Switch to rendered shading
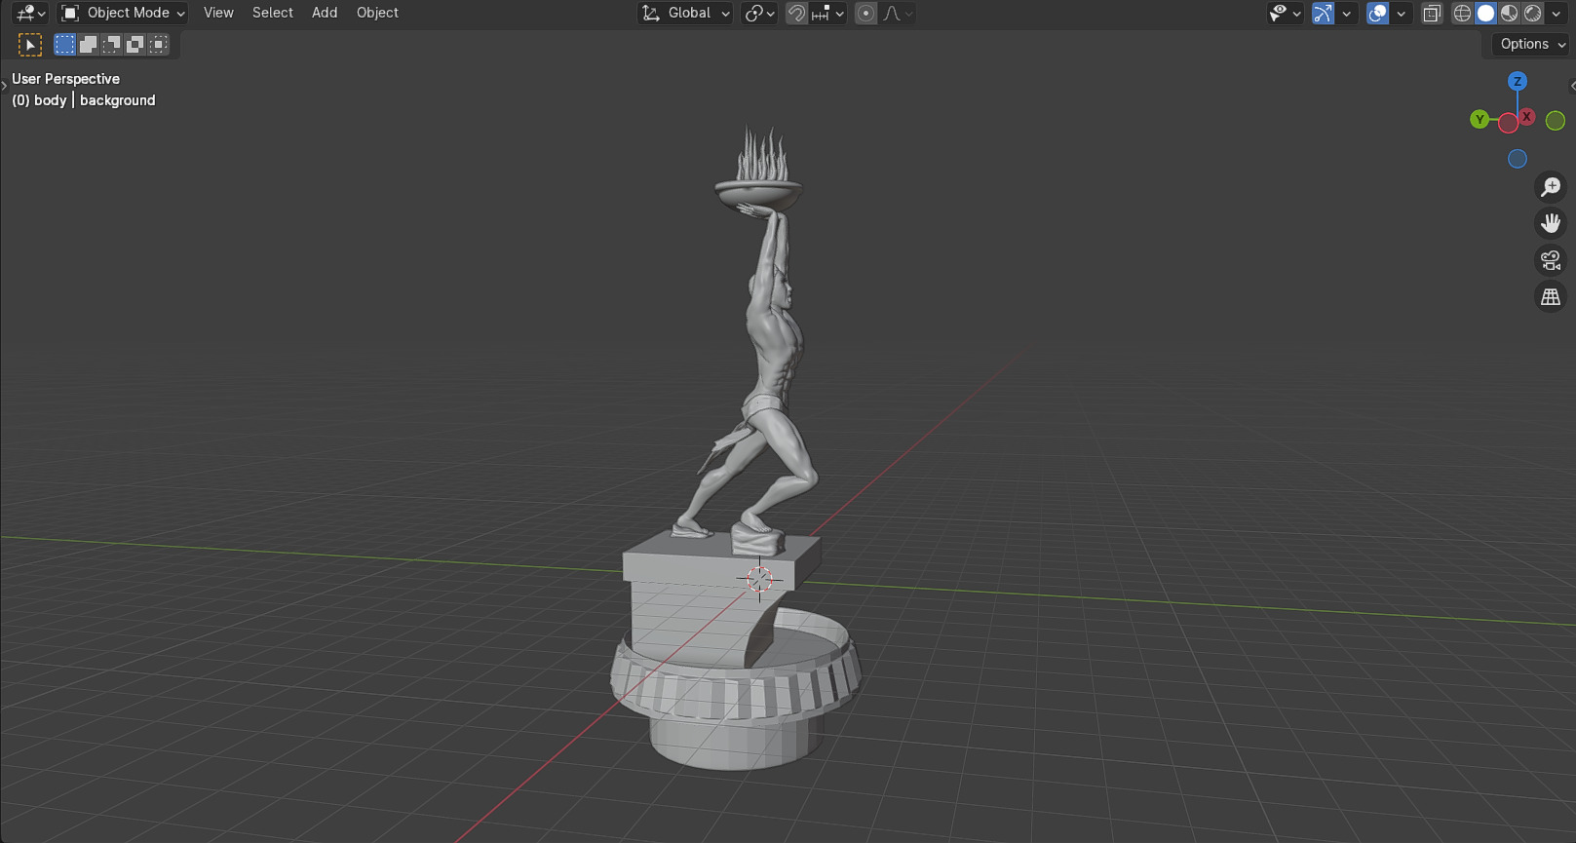The height and width of the screenshot is (843, 1576). tap(1532, 13)
